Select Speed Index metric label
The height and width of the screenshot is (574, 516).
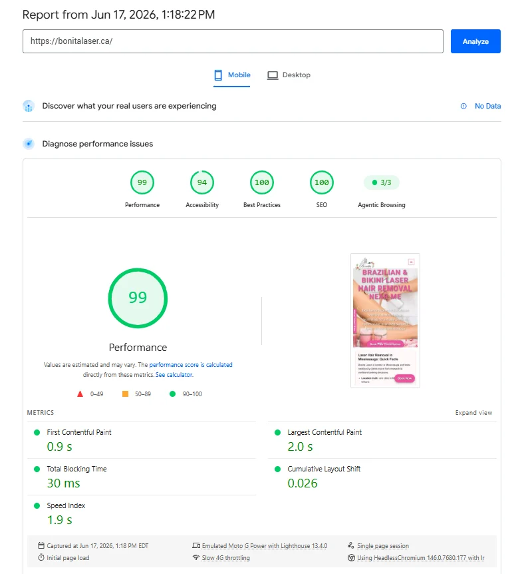66,505
